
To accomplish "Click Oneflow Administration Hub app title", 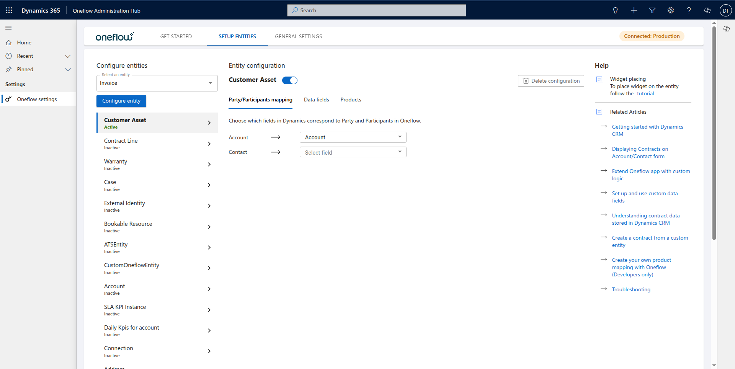I will coord(106,11).
